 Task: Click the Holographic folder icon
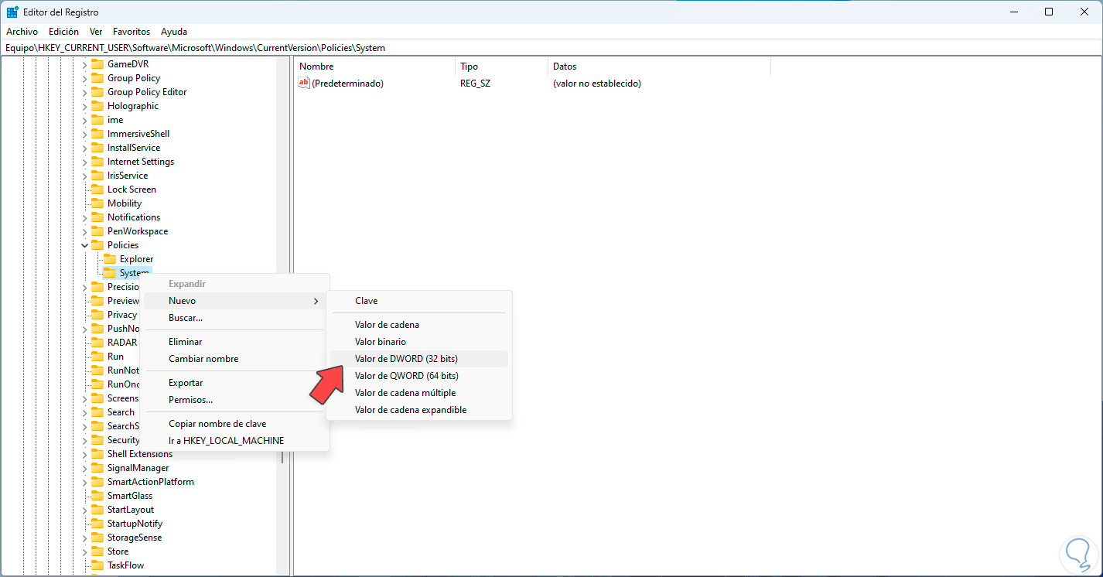pos(97,106)
